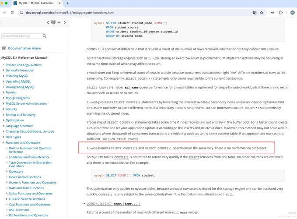
Task: Open Flow Control Functions
Action: tap(25, 177)
